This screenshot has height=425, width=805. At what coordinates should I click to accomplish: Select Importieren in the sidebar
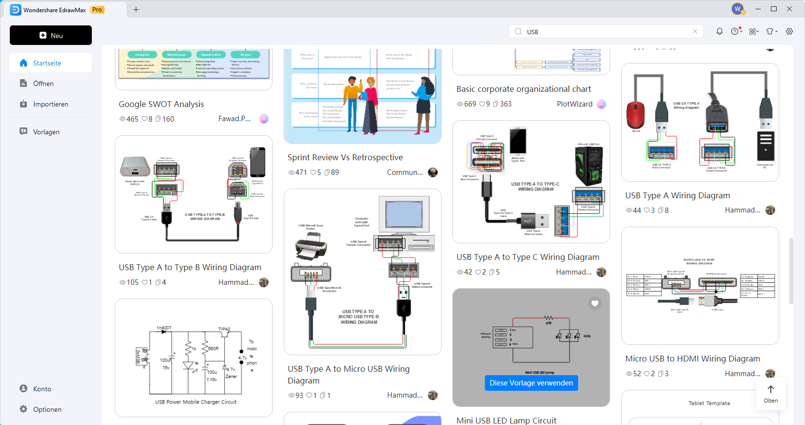pos(51,104)
